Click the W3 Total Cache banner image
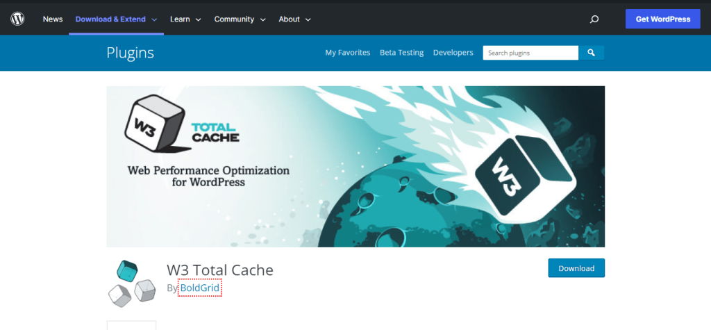Screen dimensions: 711x330 [355, 167]
